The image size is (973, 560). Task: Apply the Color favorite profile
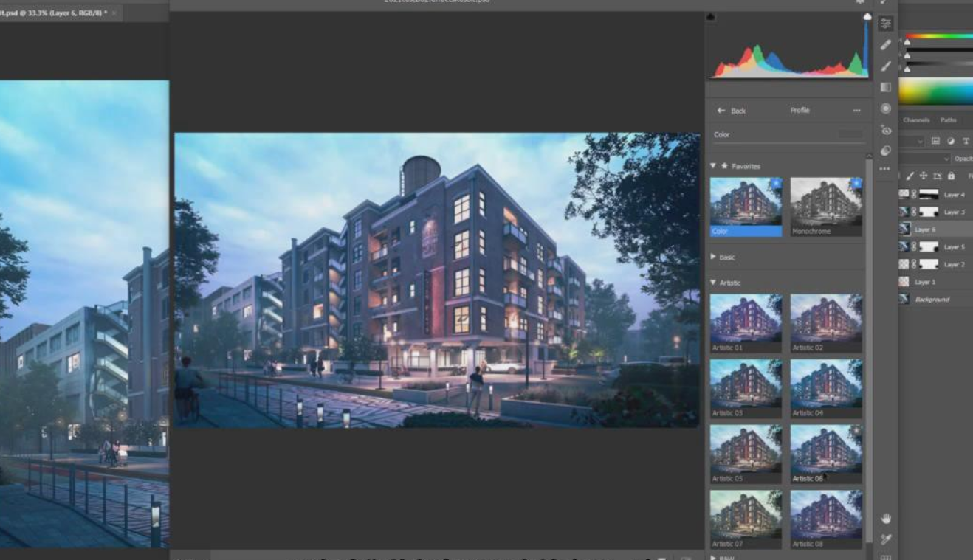746,207
